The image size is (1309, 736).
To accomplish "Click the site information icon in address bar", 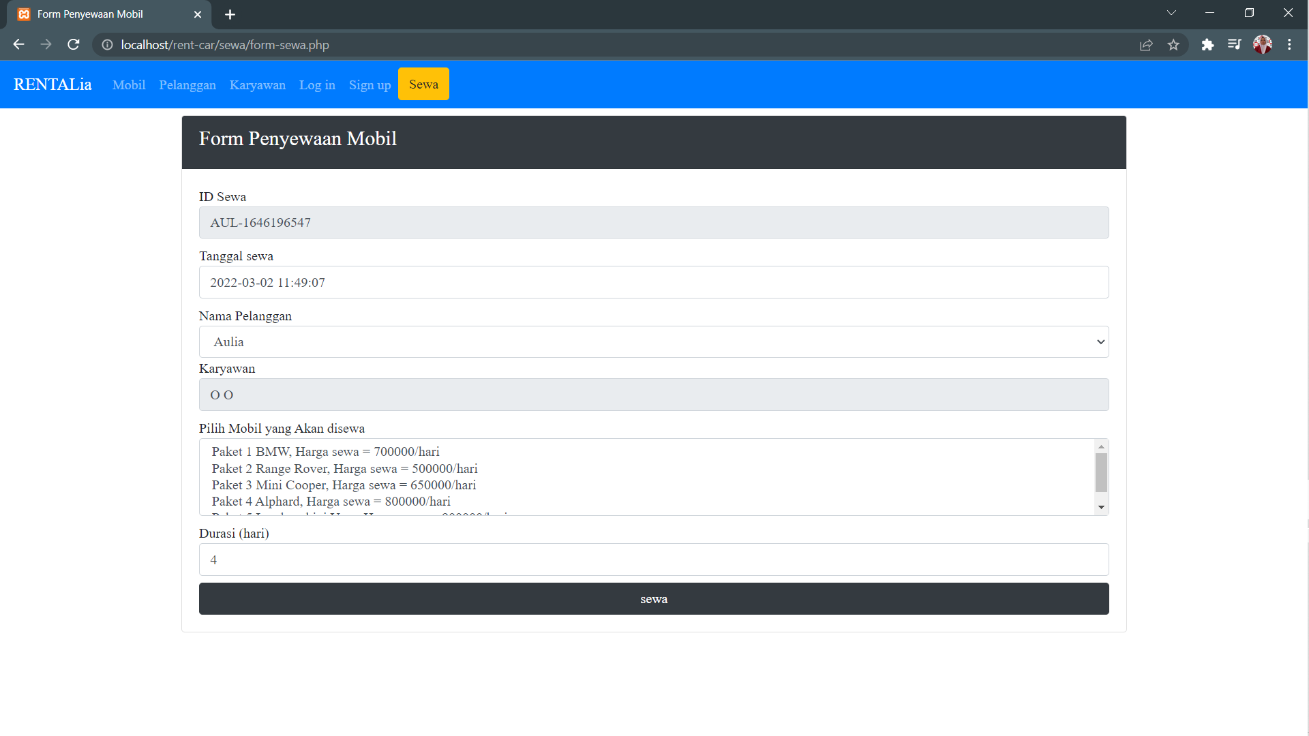I will click(x=107, y=44).
